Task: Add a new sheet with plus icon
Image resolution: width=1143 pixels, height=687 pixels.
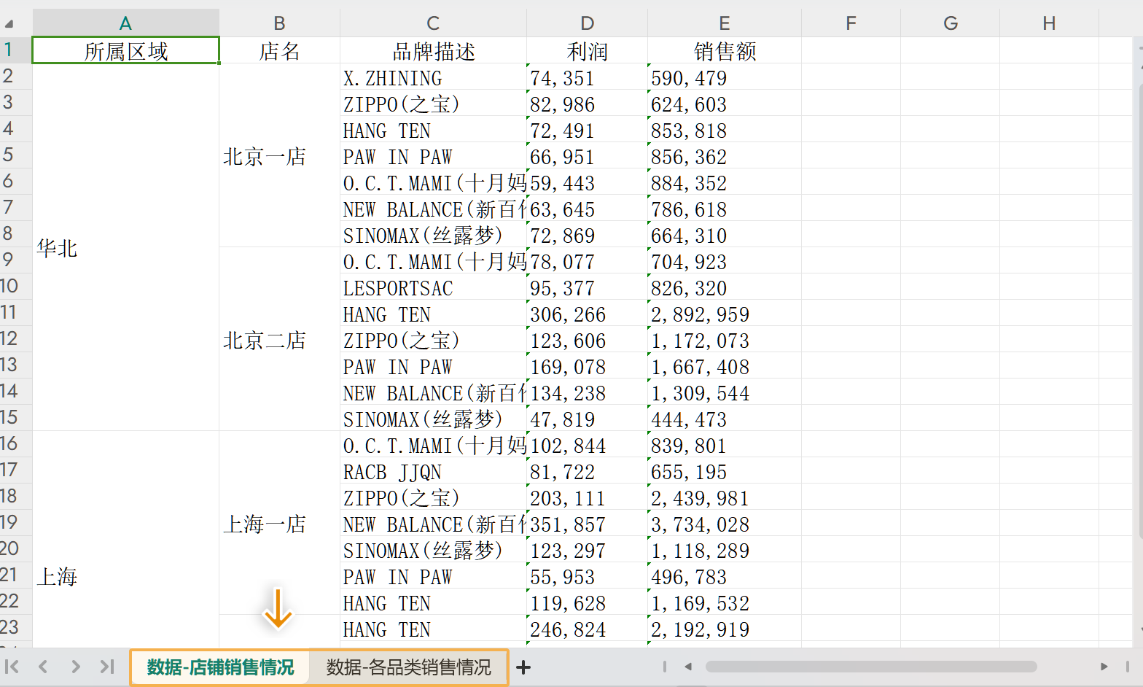Action: click(523, 667)
